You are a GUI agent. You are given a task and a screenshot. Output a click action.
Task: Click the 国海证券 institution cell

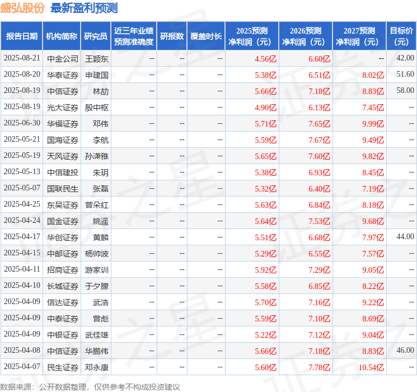(63, 140)
